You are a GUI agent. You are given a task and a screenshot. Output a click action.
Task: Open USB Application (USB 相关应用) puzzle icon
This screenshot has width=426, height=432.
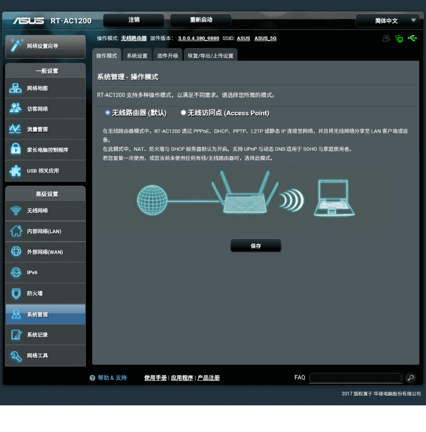tap(15, 171)
